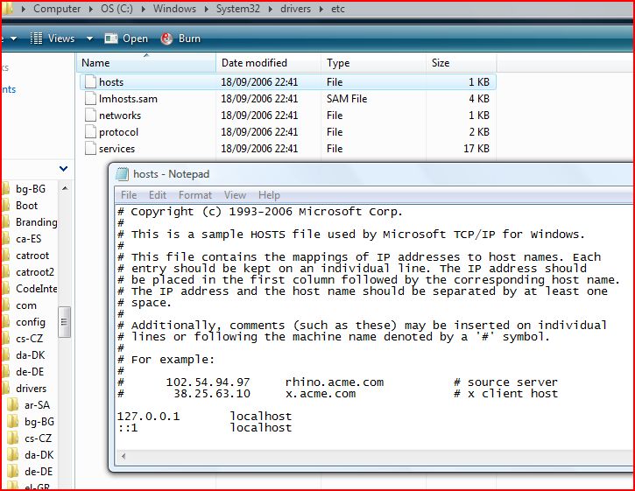Viewport: 635px width, 491px height.
Task: Click 17 KB size cell
Action: (476, 149)
